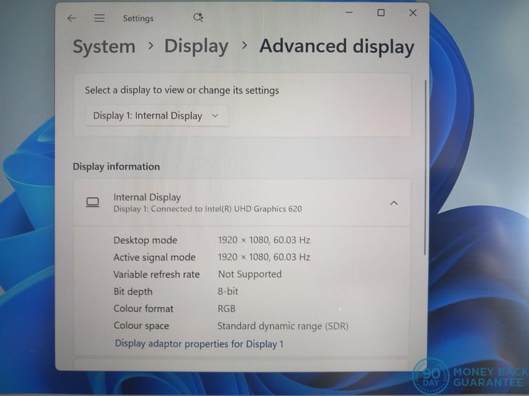The image size is (529, 396).
Task: Open the Display 1: Internal Display dropdown
Action: 156,115
